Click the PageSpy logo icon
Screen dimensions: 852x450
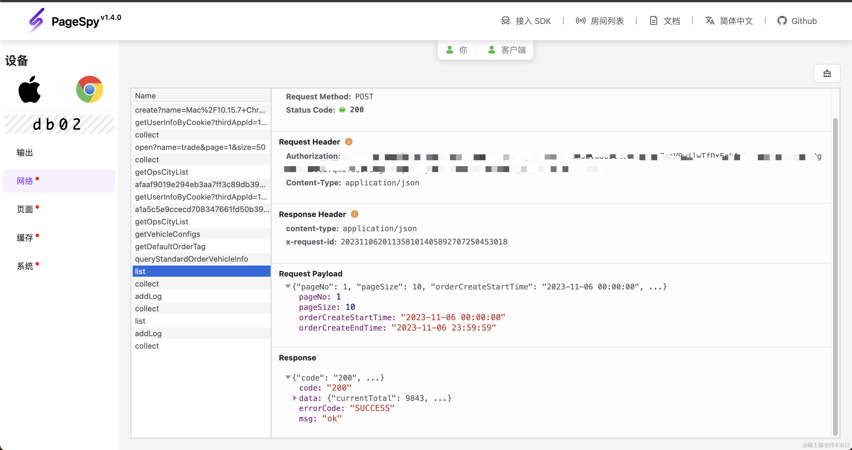coord(36,20)
